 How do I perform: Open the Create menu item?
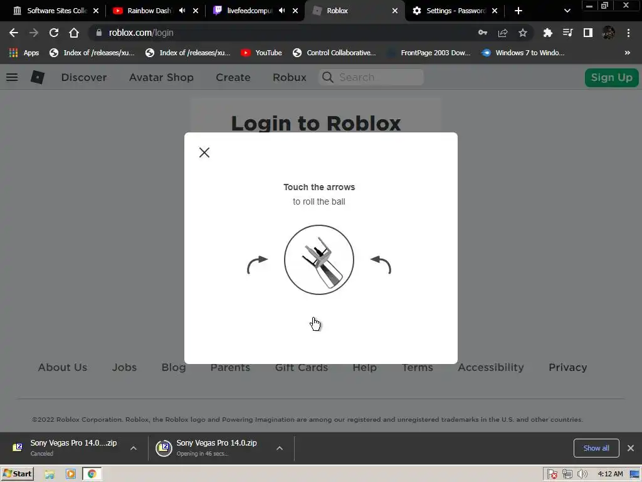click(233, 77)
